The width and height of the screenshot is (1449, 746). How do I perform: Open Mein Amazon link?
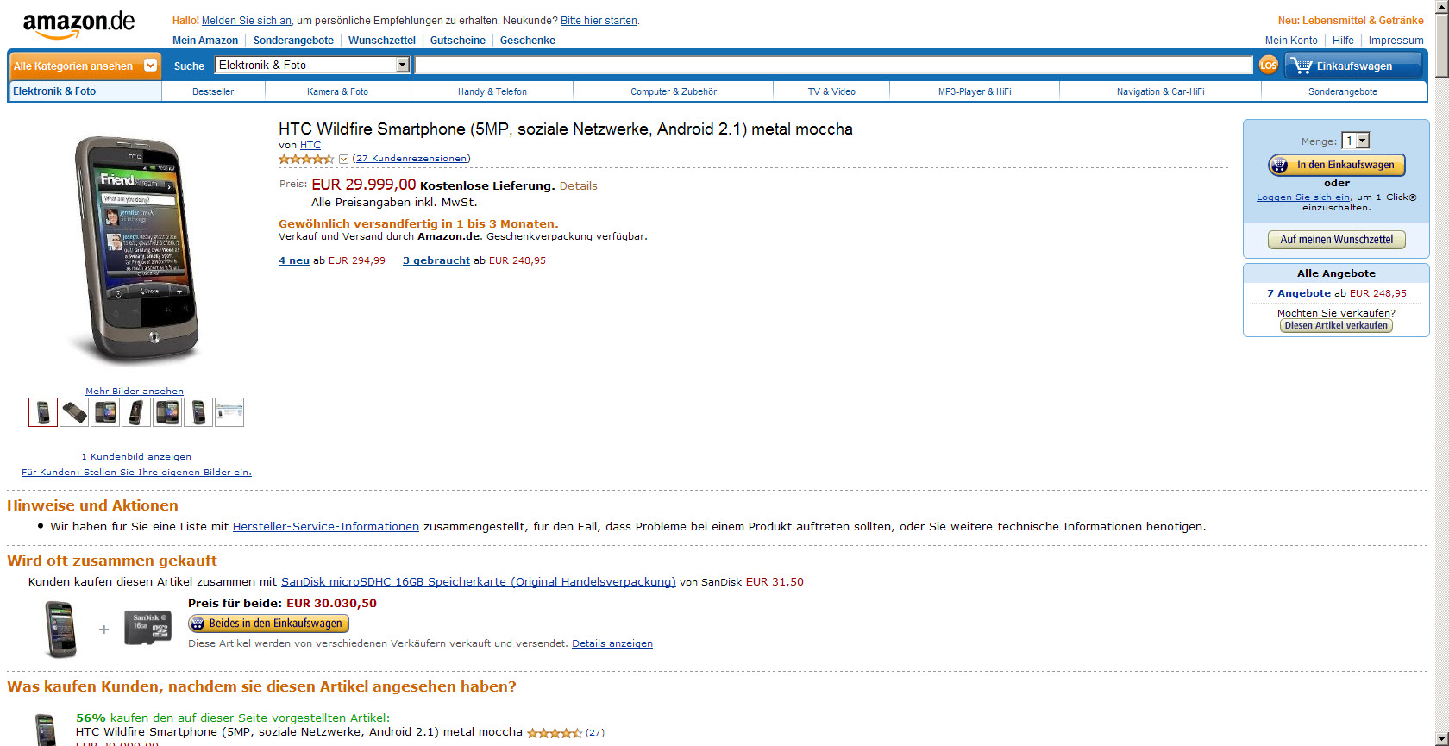pos(205,41)
